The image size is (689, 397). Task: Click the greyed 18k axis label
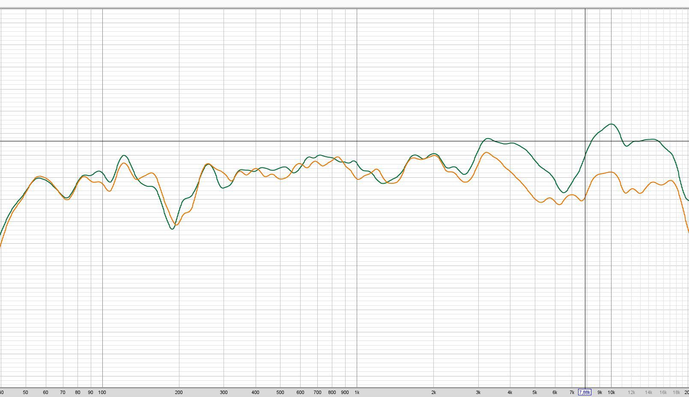click(676, 392)
